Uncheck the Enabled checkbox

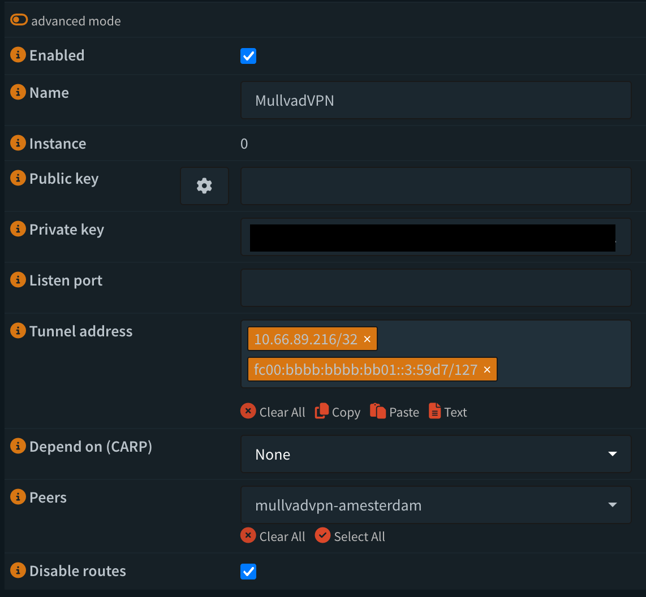click(248, 56)
